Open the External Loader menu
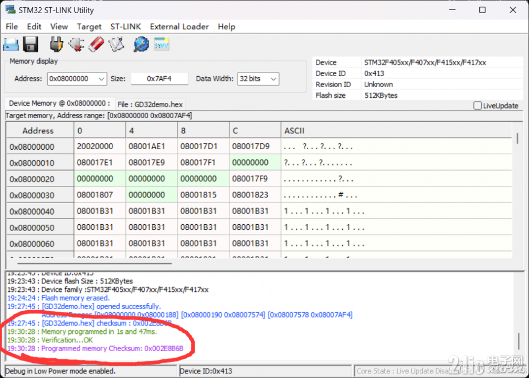 click(x=179, y=27)
